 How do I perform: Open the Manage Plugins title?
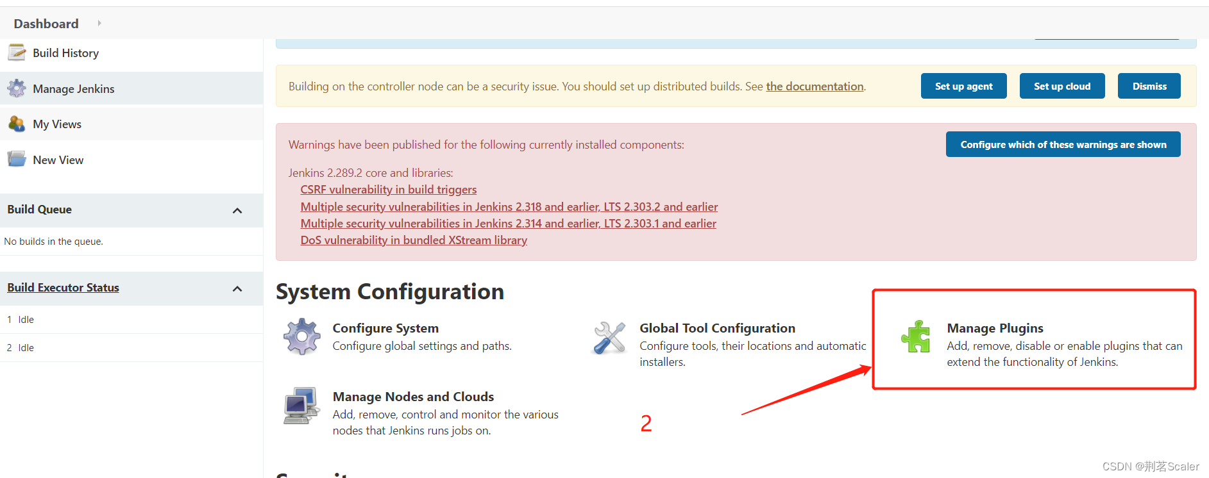(995, 328)
